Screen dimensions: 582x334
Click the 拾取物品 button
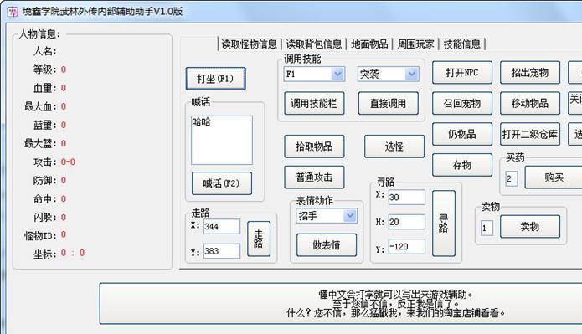pyautogui.click(x=314, y=146)
